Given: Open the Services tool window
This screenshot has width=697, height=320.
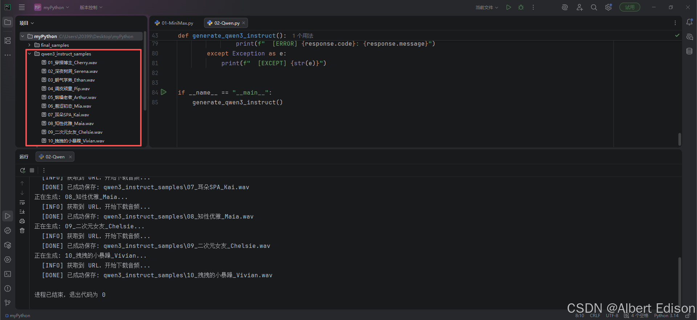Looking at the screenshot, I should [7, 259].
